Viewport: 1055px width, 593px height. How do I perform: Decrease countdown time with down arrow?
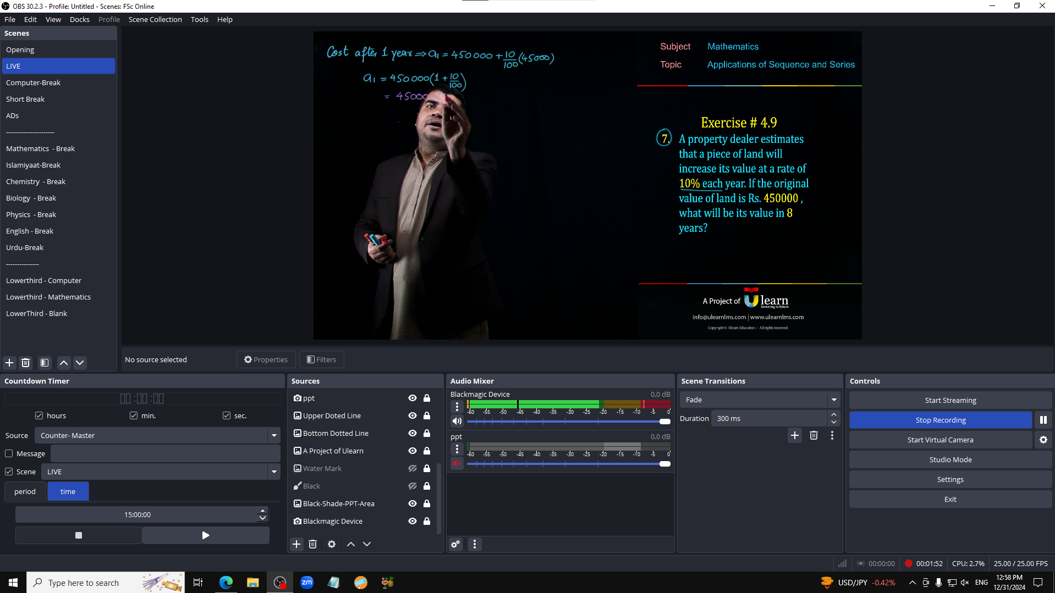(263, 518)
